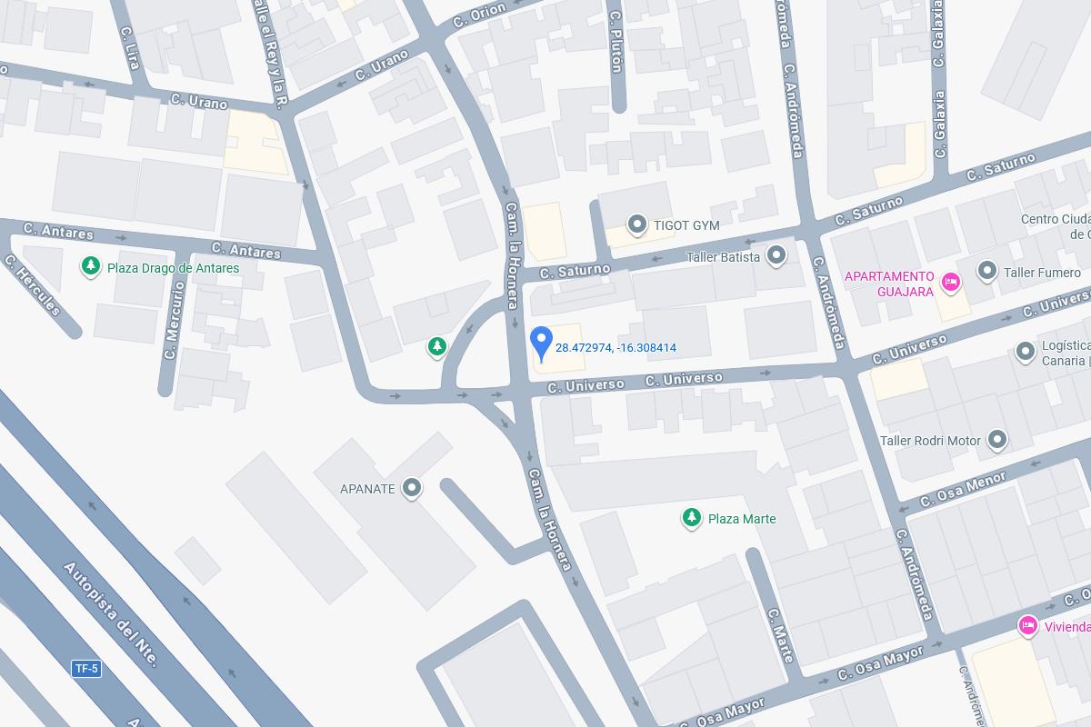Click the Taller Rodri Motor text label

[930, 441]
